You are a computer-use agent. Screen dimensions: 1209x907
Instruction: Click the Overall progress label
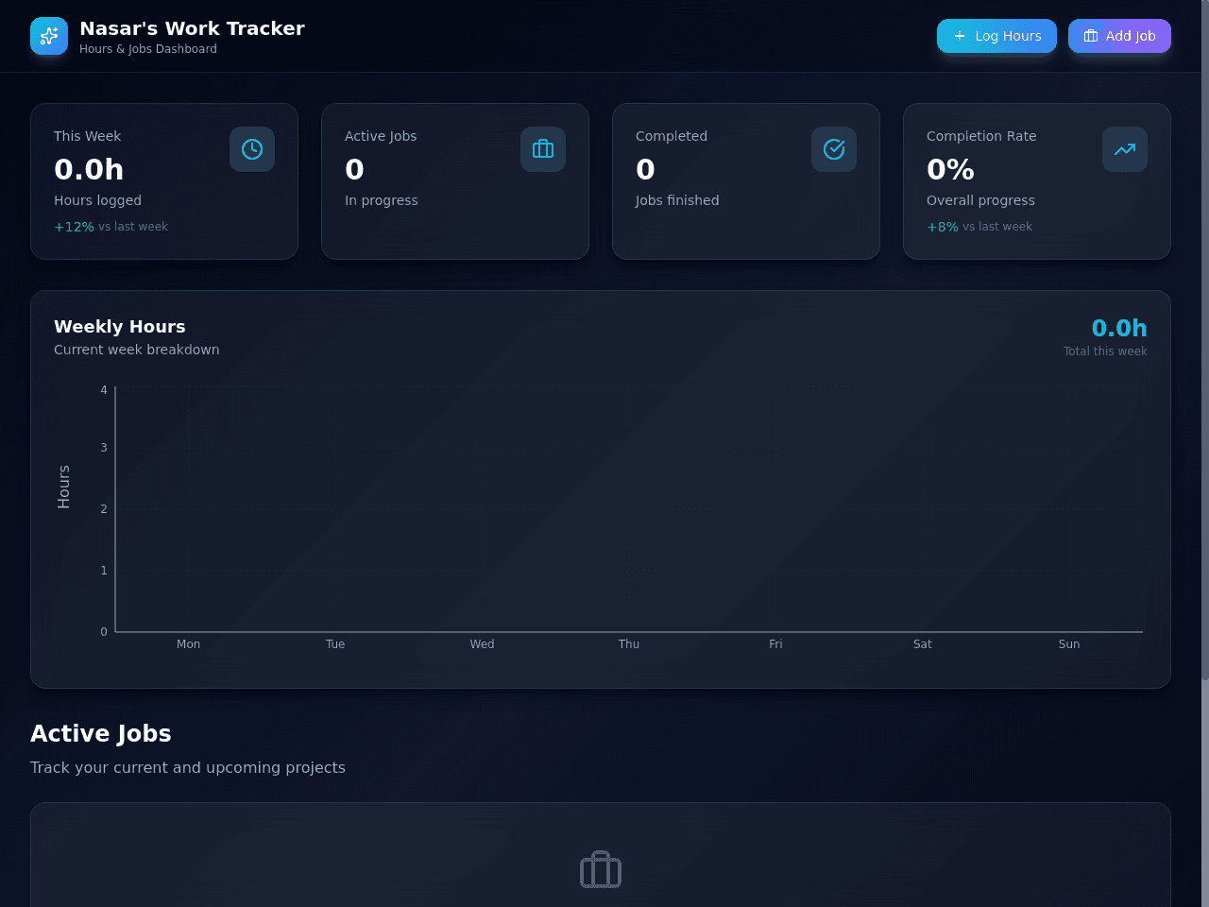pyautogui.click(x=980, y=200)
